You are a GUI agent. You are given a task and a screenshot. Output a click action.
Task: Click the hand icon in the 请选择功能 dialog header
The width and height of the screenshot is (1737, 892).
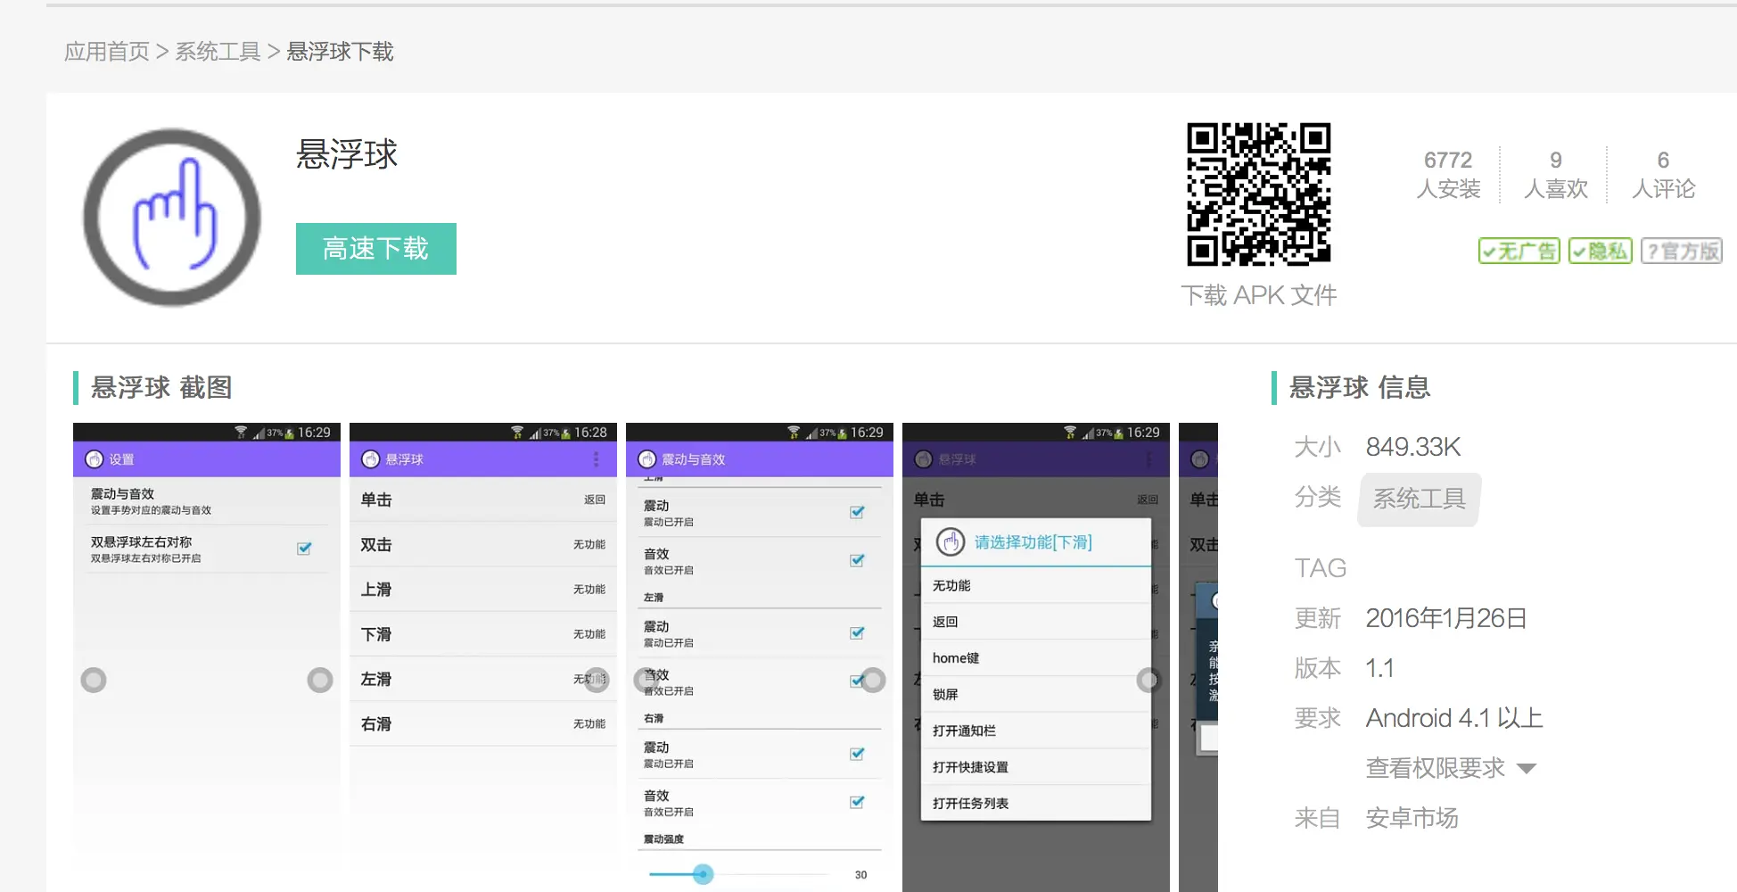951,541
